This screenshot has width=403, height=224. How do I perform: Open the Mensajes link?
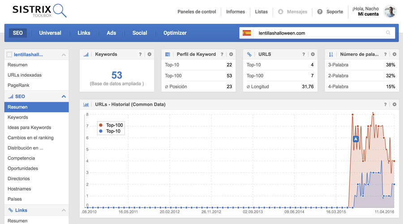(x=297, y=12)
